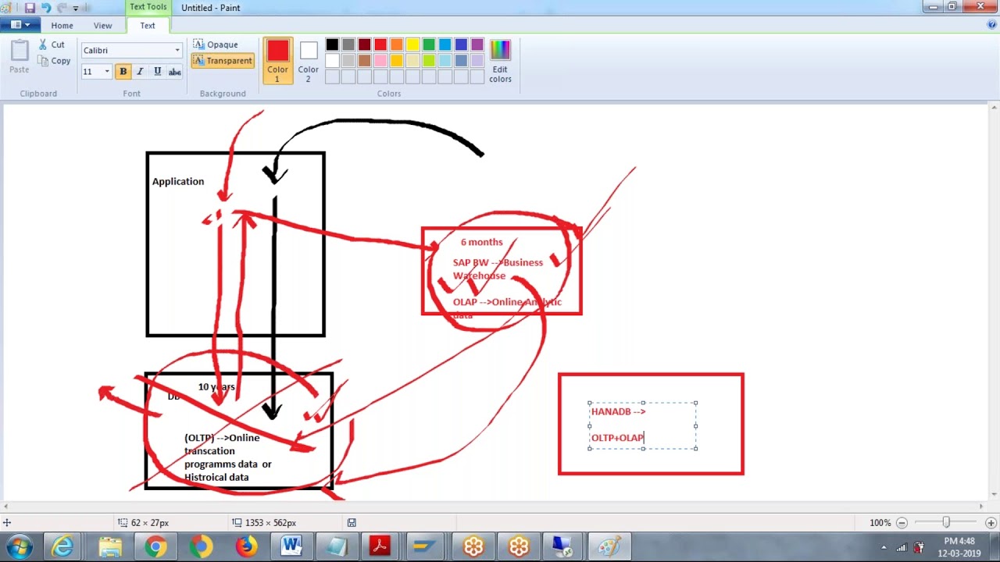The height and width of the screenshot is (562, 1000).
Task: Pick the turquoise blue color swatch
Action: coord(445,45)
